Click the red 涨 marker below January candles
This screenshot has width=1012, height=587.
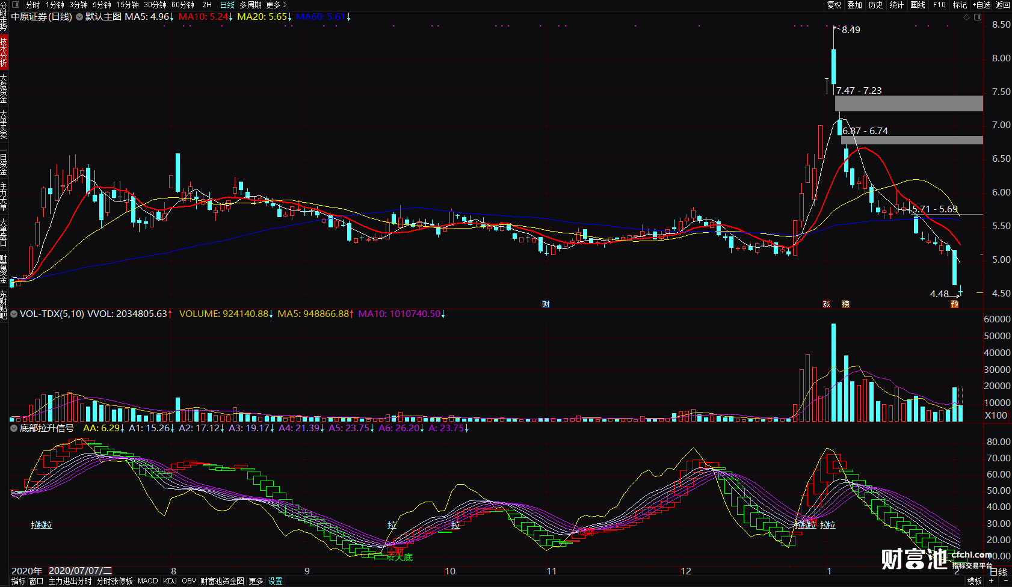pyautogui.click(x=826, y=304)
